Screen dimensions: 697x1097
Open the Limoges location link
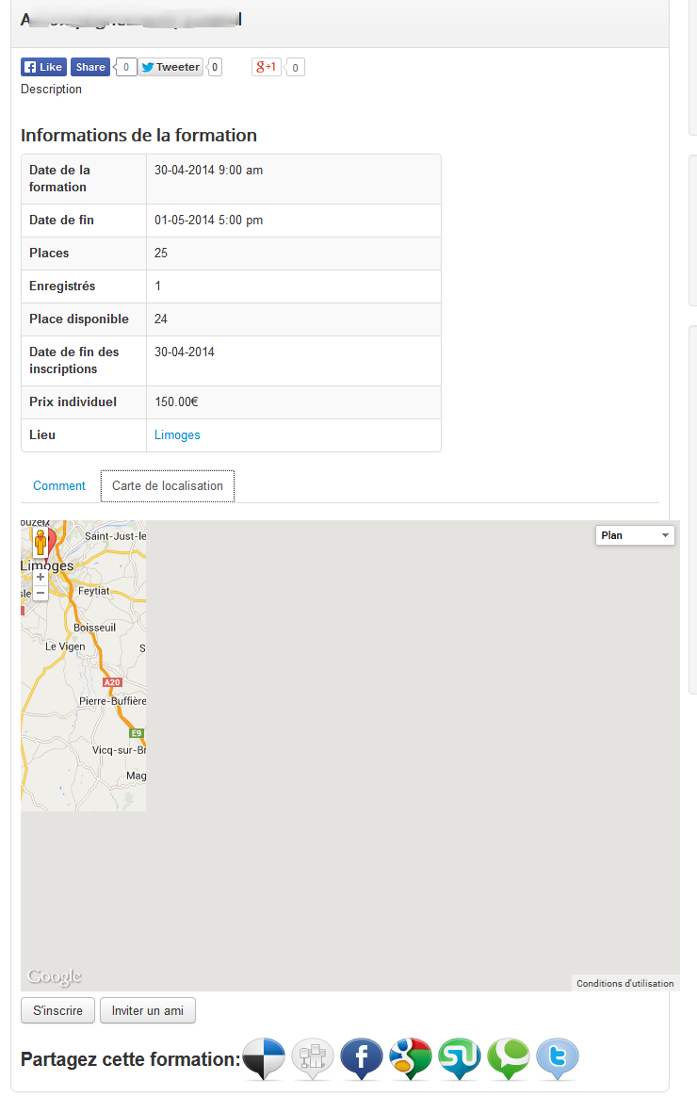coord(177,435)
